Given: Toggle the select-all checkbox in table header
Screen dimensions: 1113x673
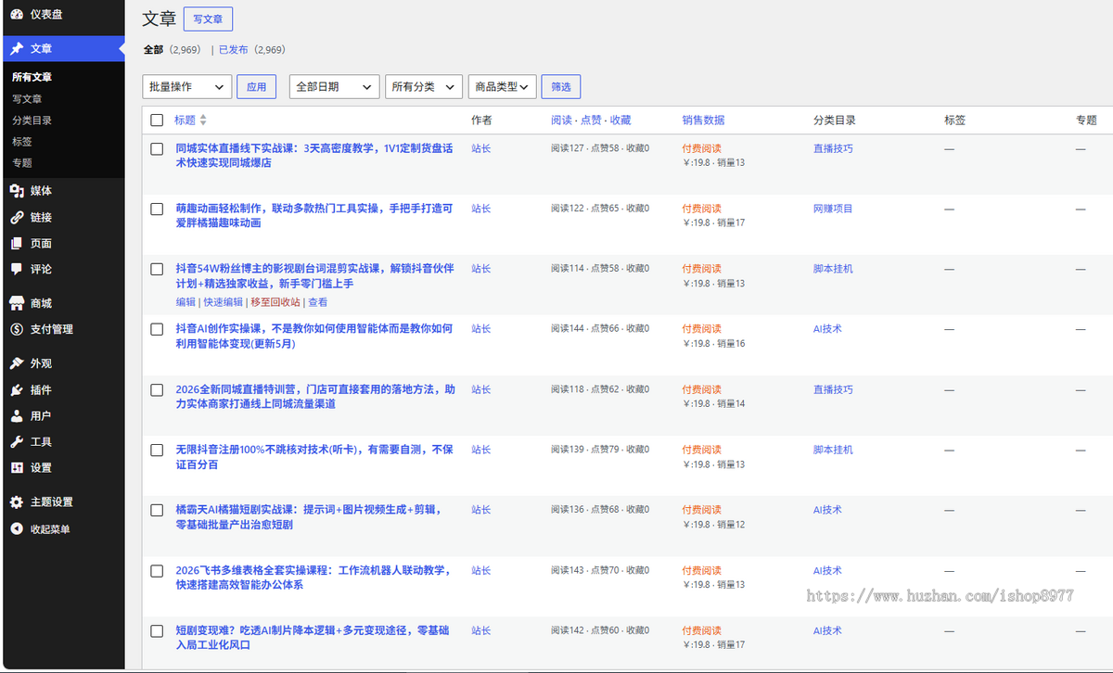Looking at the screenshot, I should [157, 121].
